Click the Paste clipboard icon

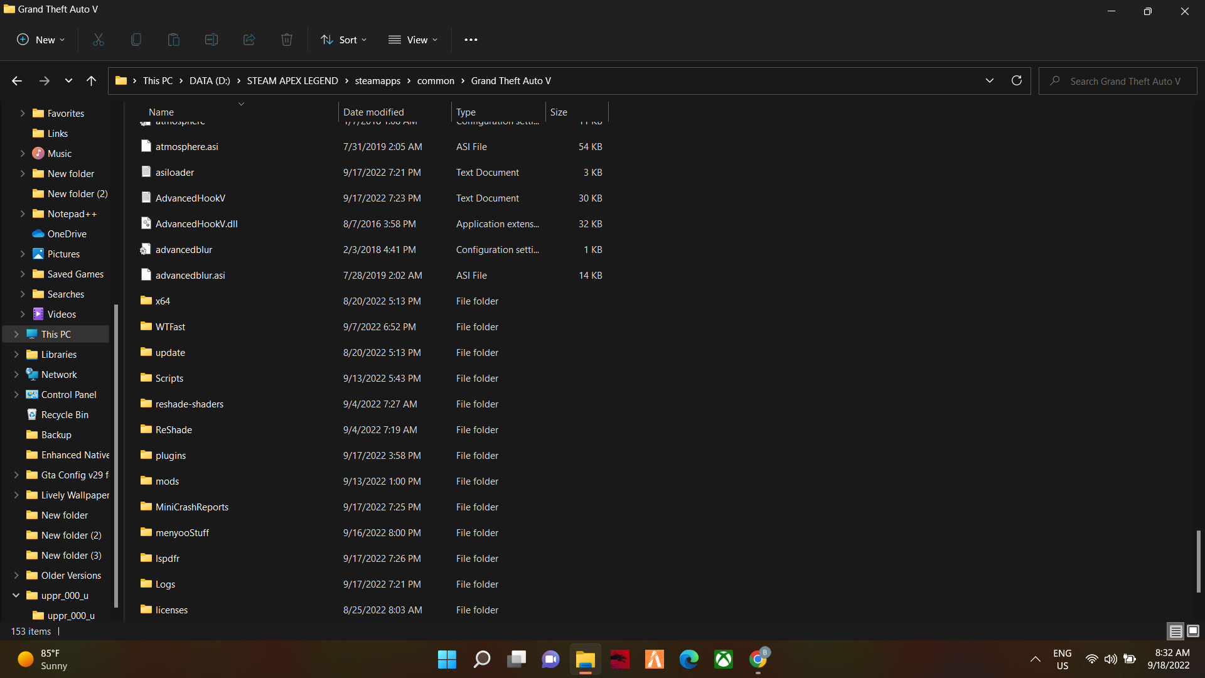(174, 40)
